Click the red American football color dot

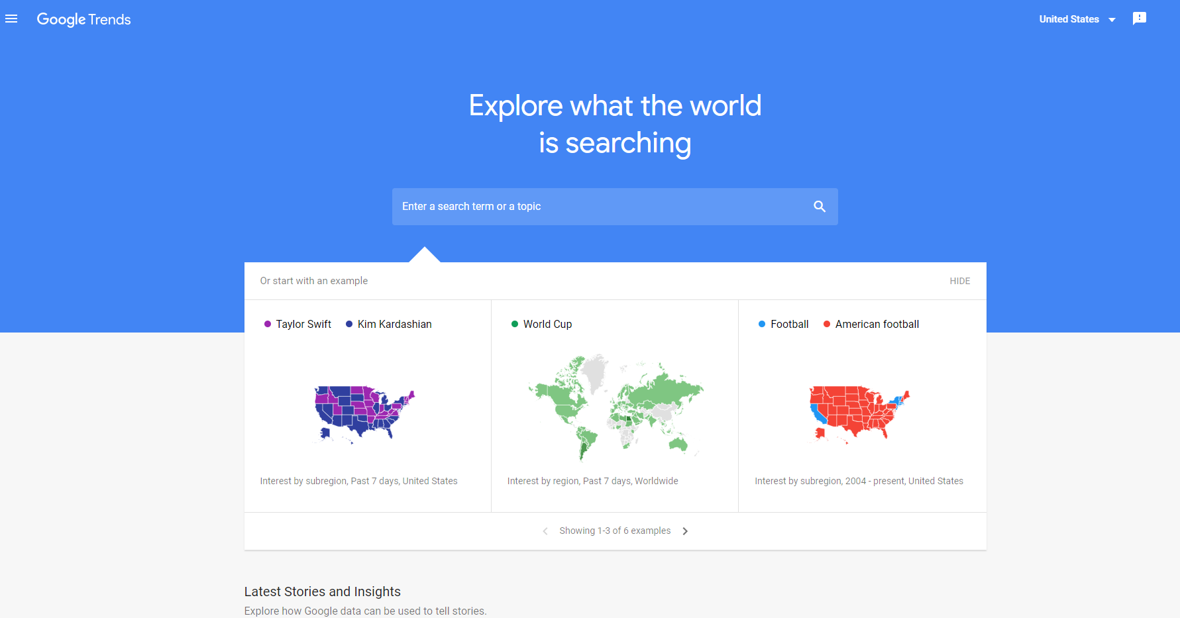point(827,324)
